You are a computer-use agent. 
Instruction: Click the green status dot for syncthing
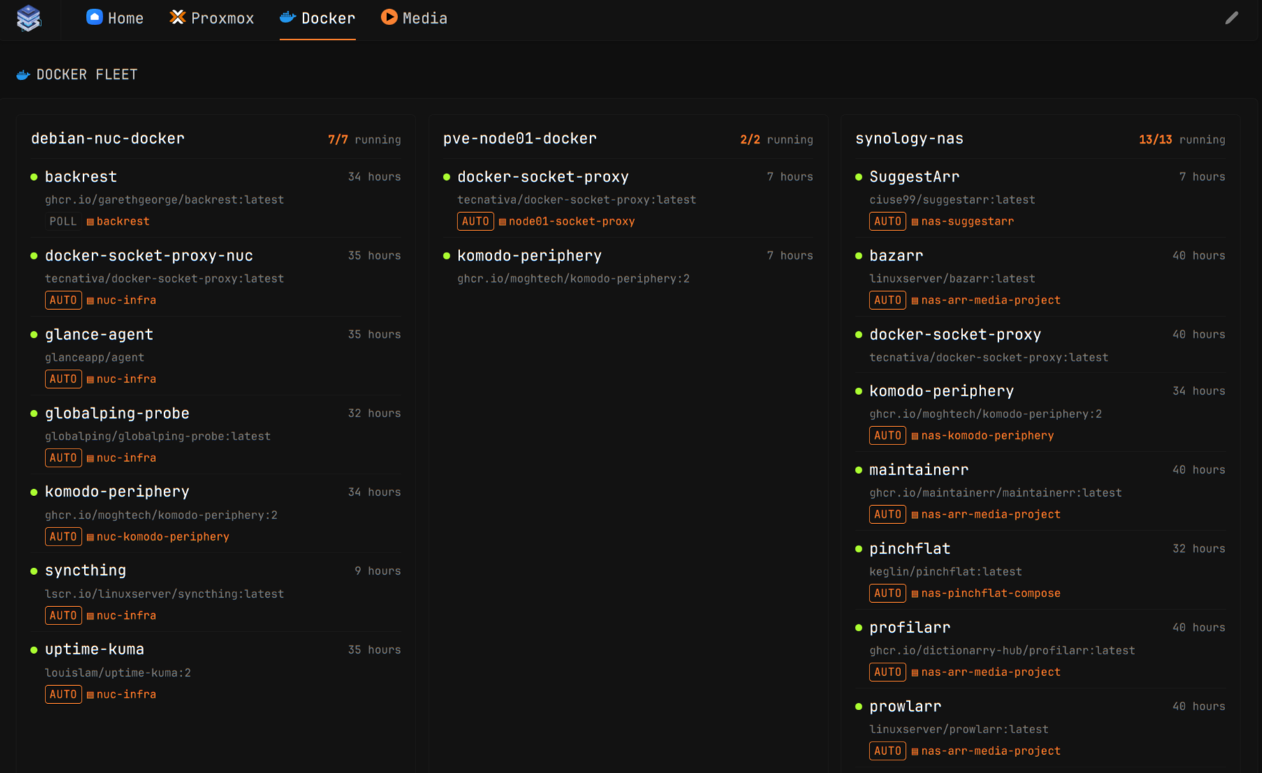tap(34, 571)
